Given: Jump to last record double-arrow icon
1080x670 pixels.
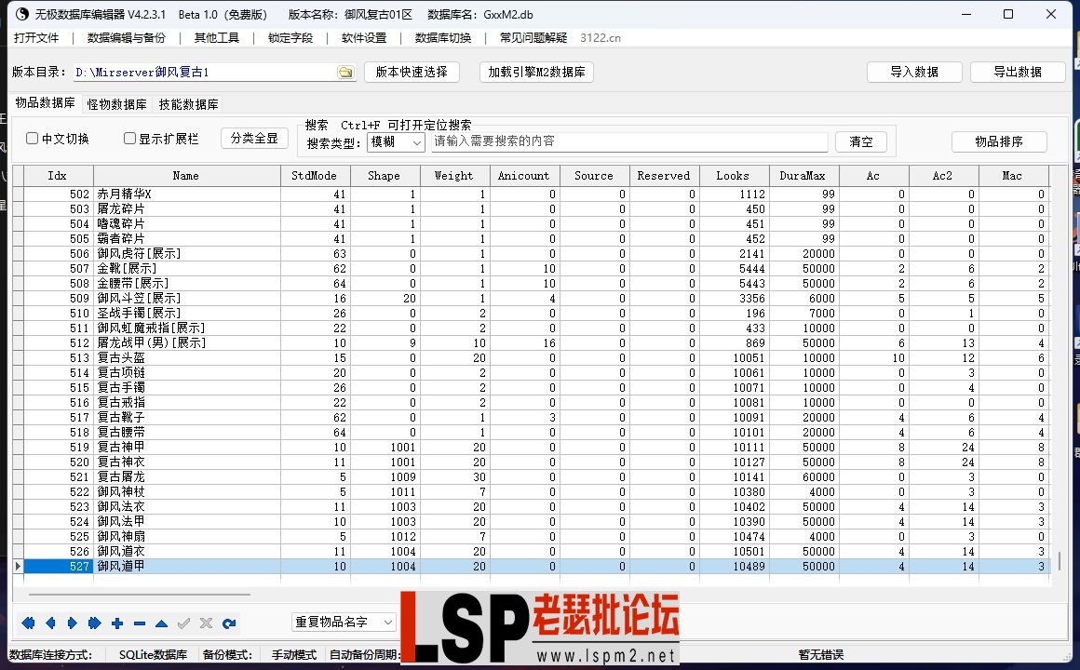Looking at the screenshot, I should coord(94,623).
